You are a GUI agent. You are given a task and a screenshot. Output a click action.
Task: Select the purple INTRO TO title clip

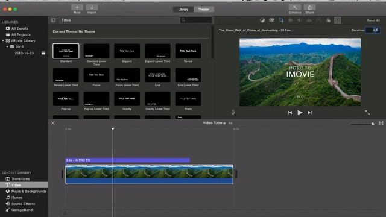click(127, 160)
